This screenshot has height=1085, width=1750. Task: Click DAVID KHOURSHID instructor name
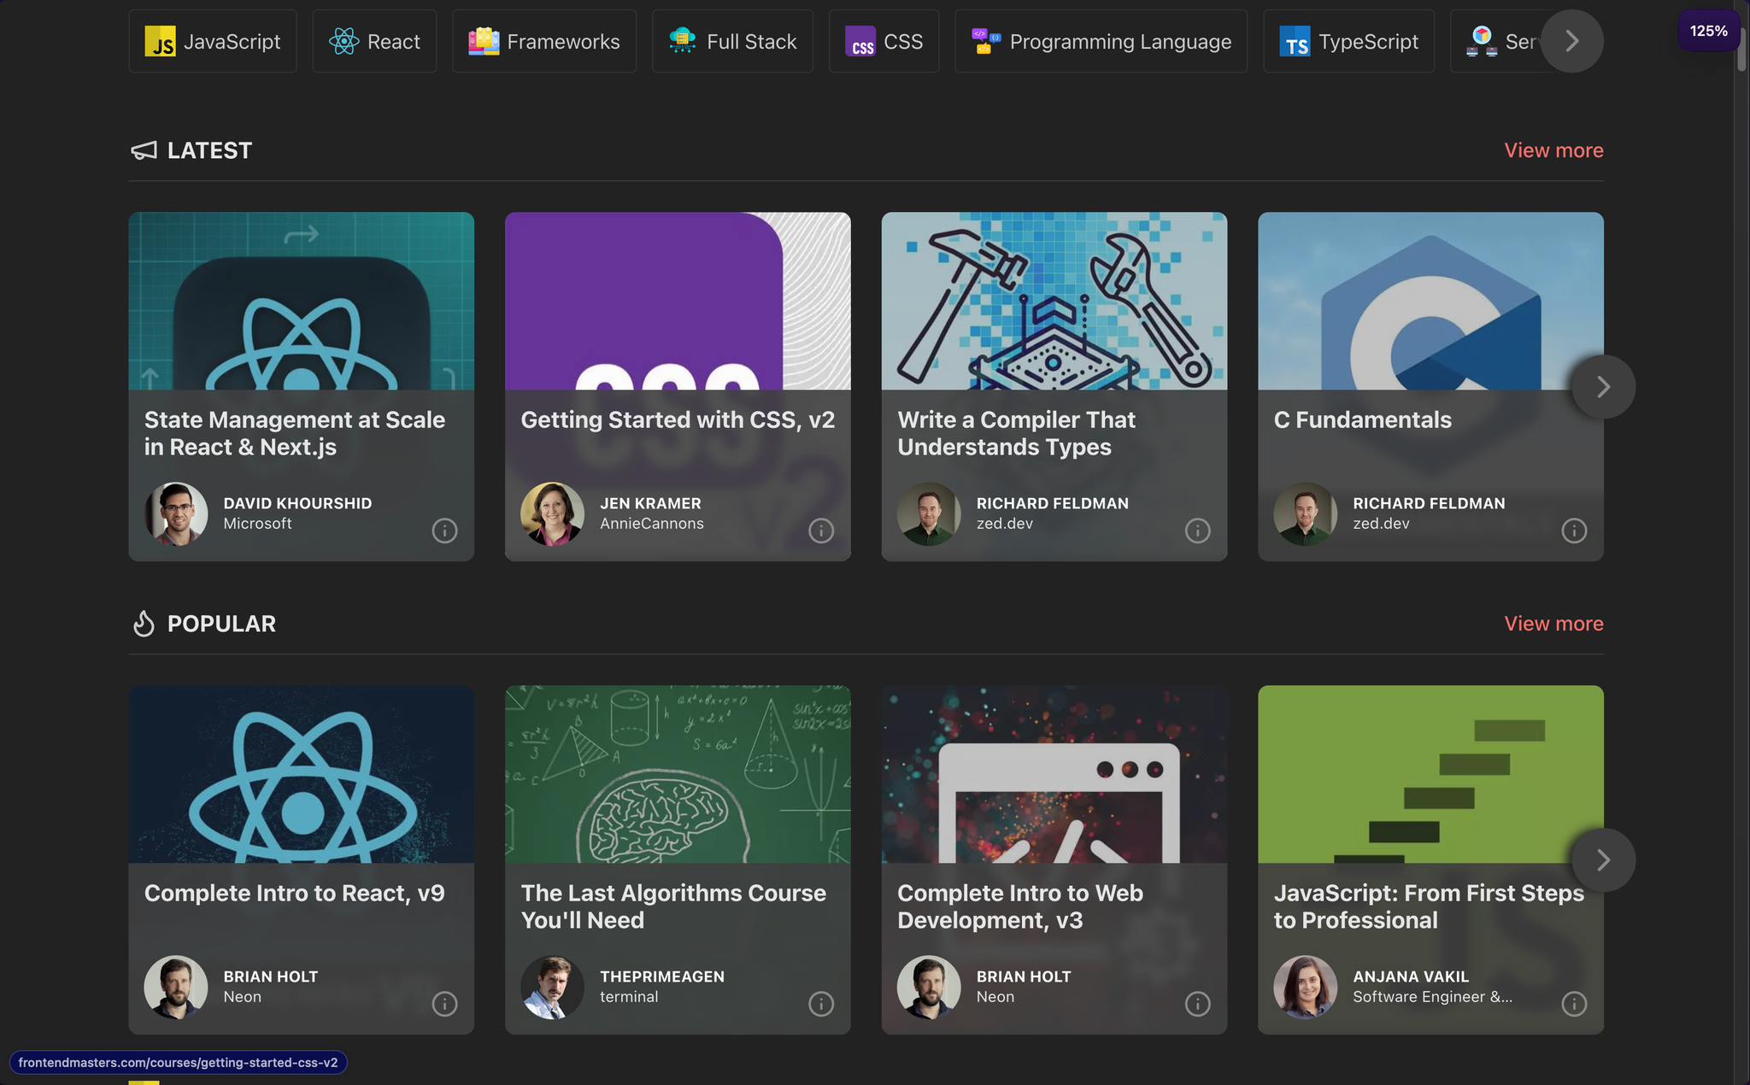[x=297, y=503]
